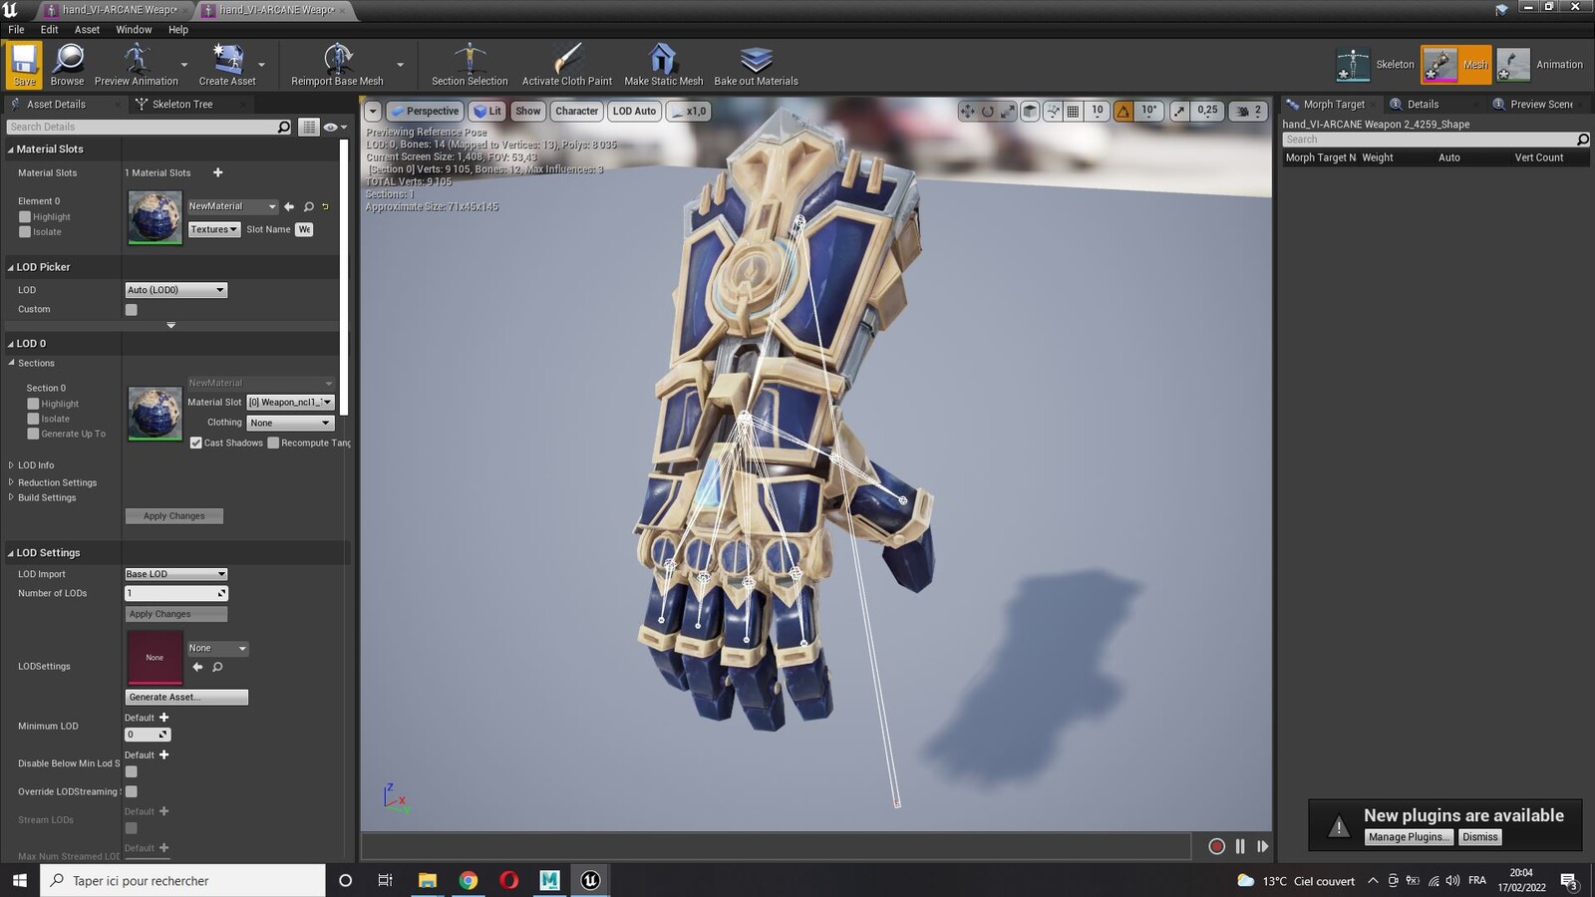Select the translate gizmo in viewport toolbar
1595x897 pixels.
(967, 111)
